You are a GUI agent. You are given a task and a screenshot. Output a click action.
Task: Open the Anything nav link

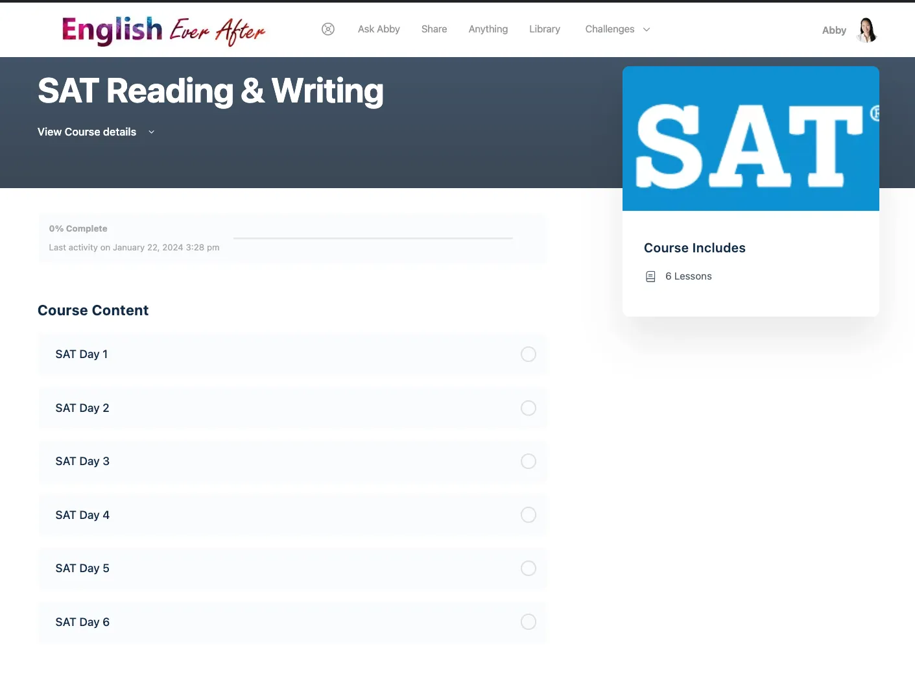pos(488,29)
